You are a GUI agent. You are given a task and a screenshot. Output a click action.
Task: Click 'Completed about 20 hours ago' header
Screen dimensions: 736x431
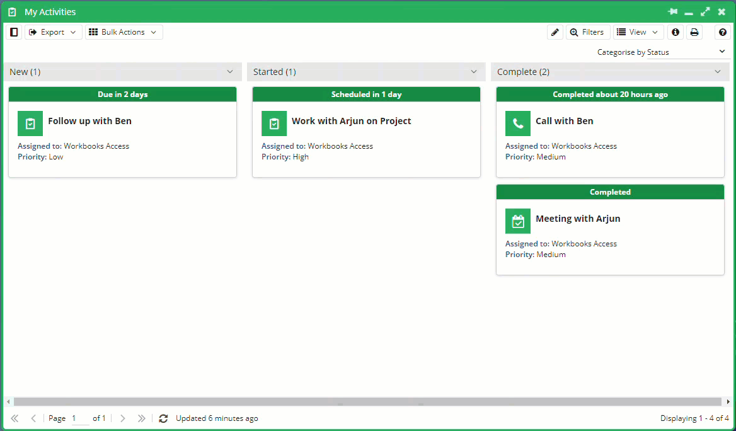point(610,95)
